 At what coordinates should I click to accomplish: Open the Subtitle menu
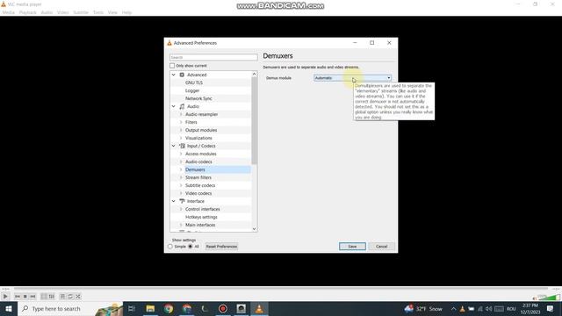coord(81,12)
